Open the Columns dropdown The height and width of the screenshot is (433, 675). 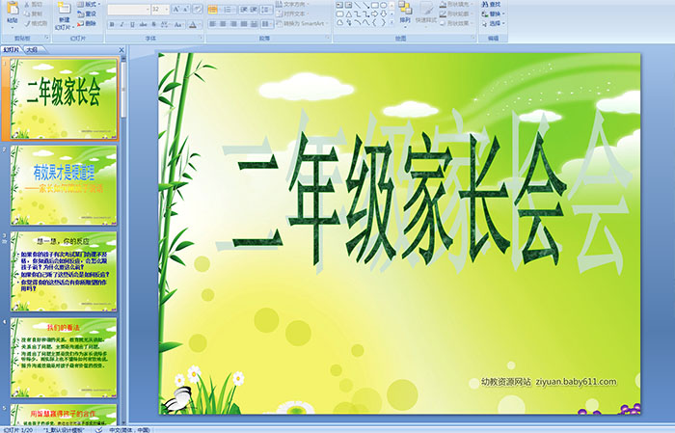(x=267, y=24)
